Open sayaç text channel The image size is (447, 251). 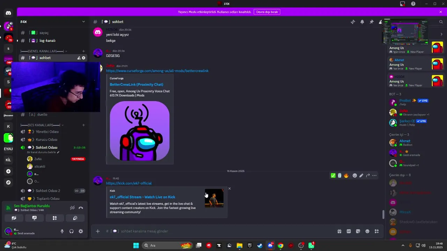point(52,33)
